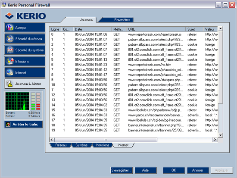Click the Annuler button
237x178 pixels.
198,170
